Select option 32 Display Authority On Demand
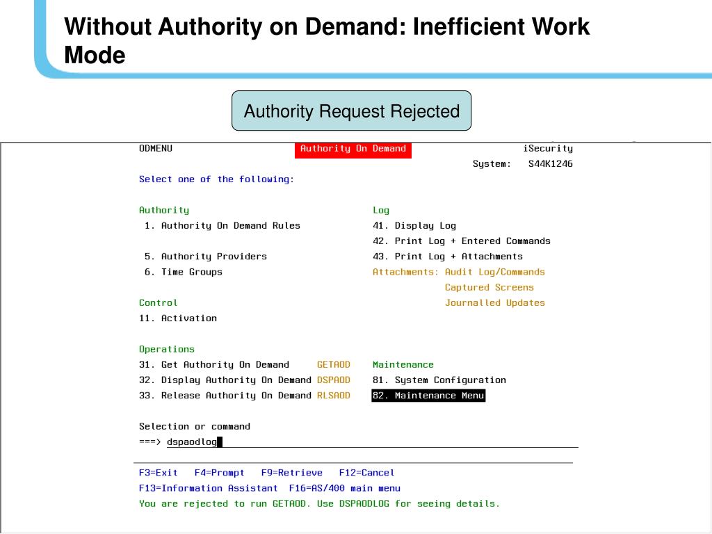This screenshot has height=534, width=712. (225, 380)
